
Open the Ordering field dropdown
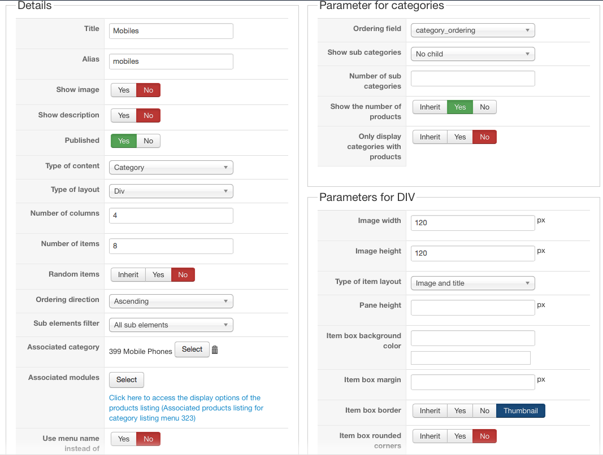pyautogui.click(x=472, y=30)
